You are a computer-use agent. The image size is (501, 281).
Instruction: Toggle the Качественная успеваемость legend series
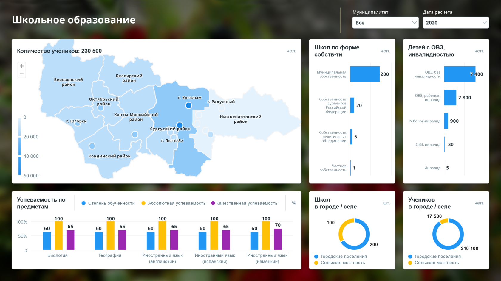[x=244, y=203]
